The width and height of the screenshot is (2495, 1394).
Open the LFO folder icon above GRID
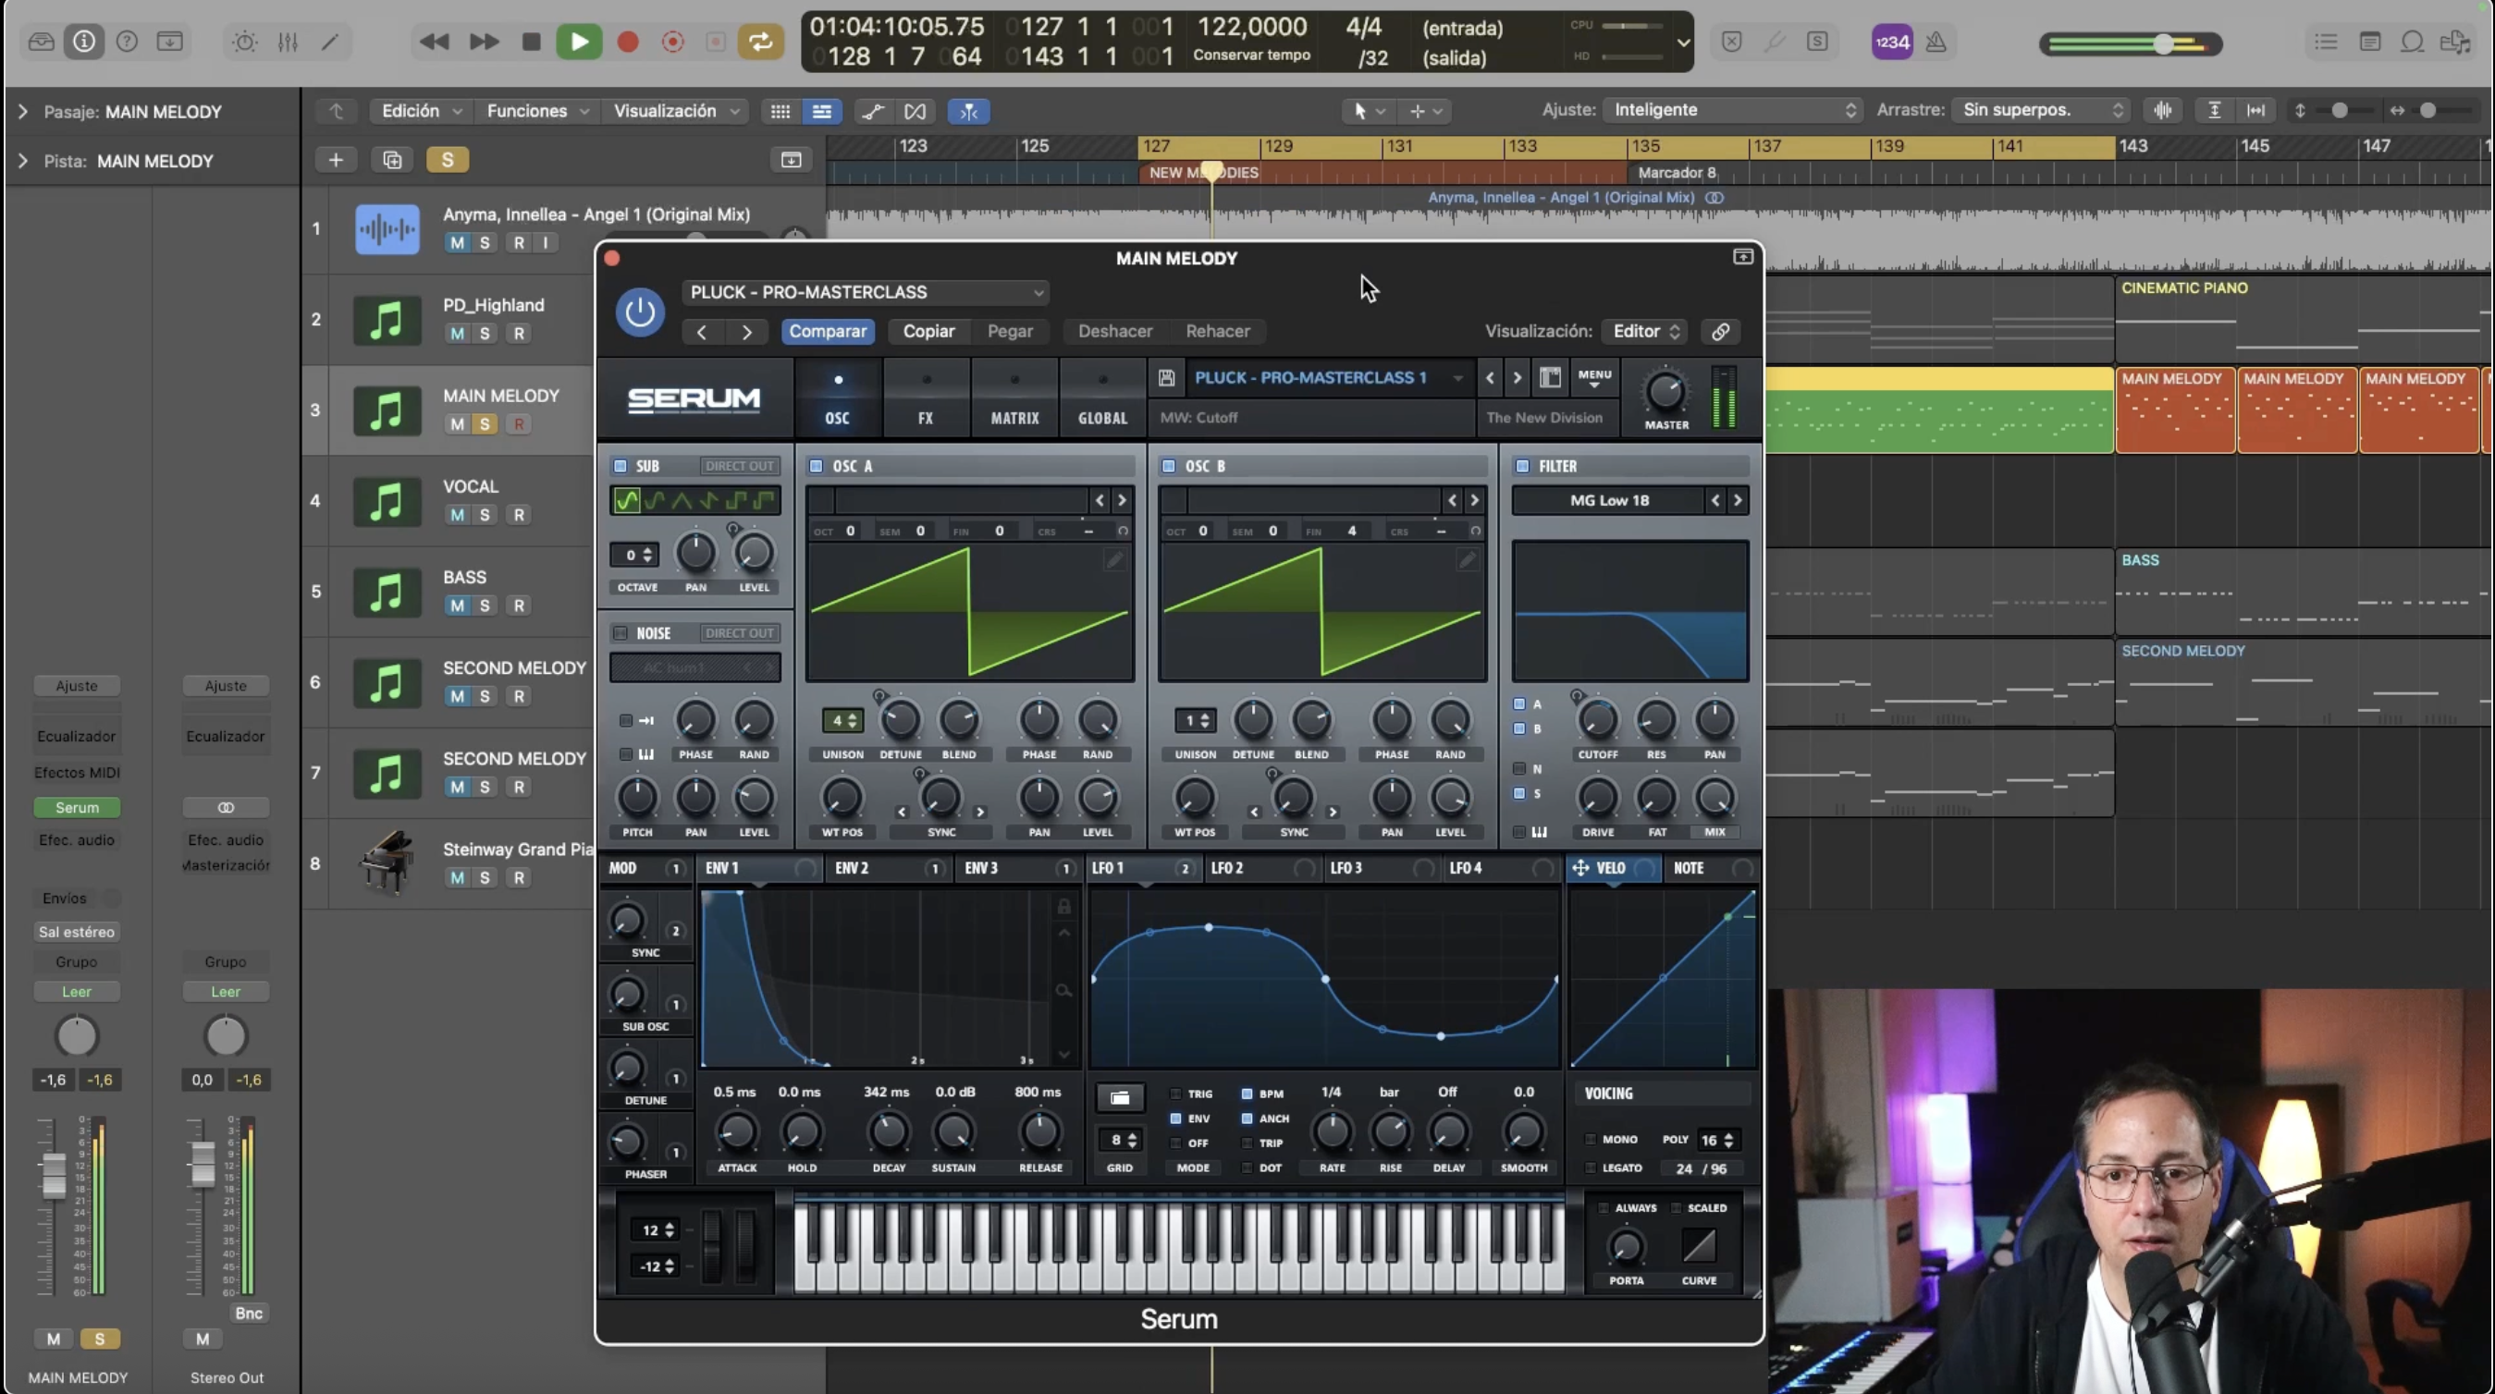(x=1120, y=1097)
